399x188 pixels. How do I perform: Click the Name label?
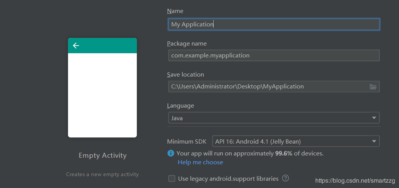pos(175,11)
